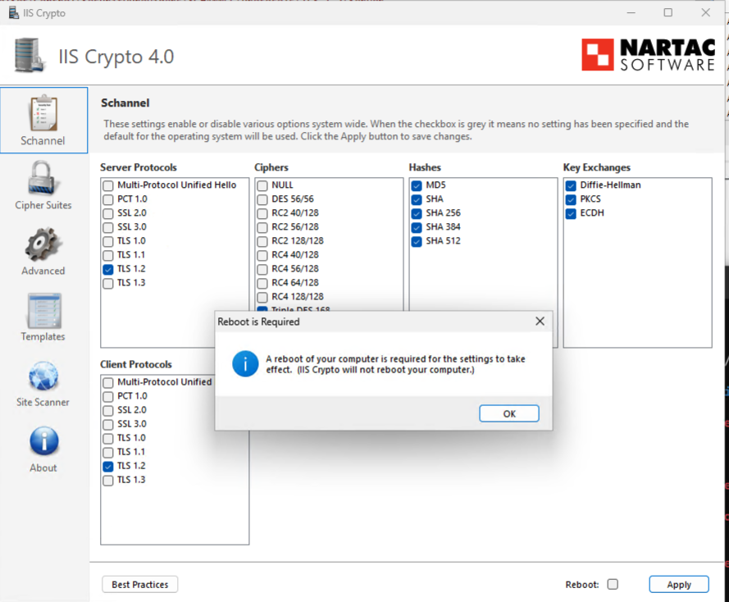Screen dimensions: 729x602
Task: Click the info icon in reboot dialog
Action: pyautogui.click(x=245, y=363)
